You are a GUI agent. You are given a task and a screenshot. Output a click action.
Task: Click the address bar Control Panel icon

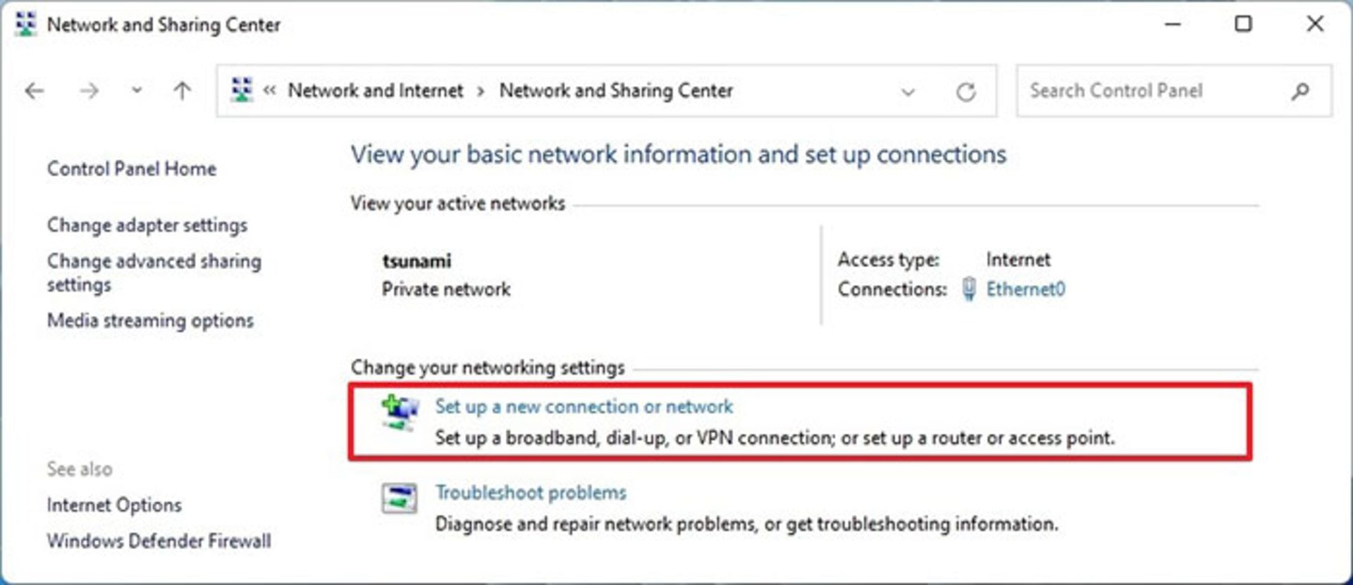[242, 90]
